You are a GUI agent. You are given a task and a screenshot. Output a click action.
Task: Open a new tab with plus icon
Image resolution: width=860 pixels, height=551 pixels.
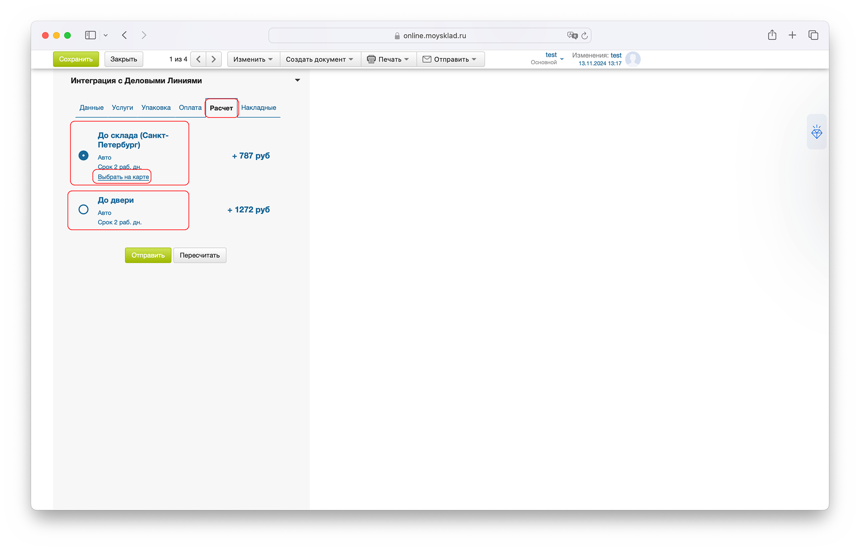[792, 35]
